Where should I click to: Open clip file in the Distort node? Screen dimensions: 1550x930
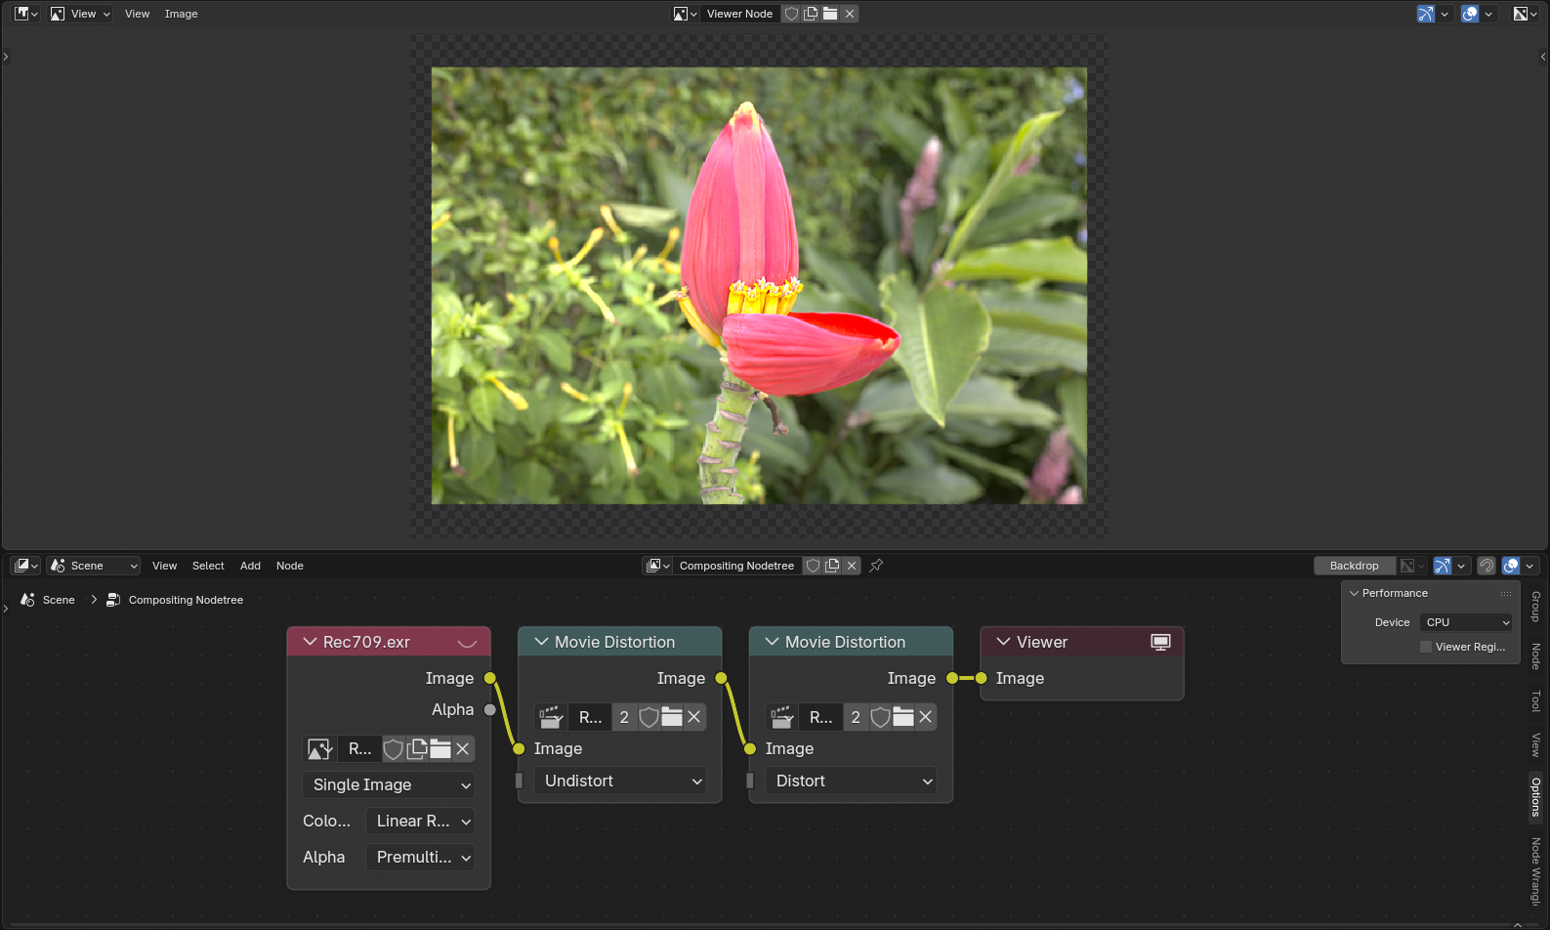coord(903,717)
